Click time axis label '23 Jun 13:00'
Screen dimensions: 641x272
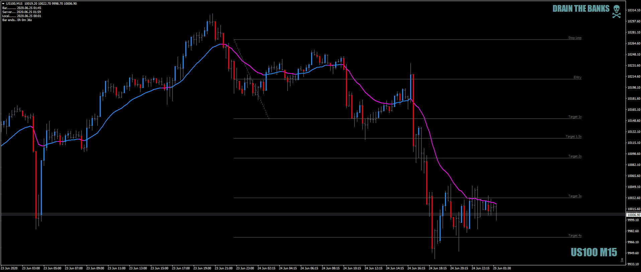[x=138, y=268]
